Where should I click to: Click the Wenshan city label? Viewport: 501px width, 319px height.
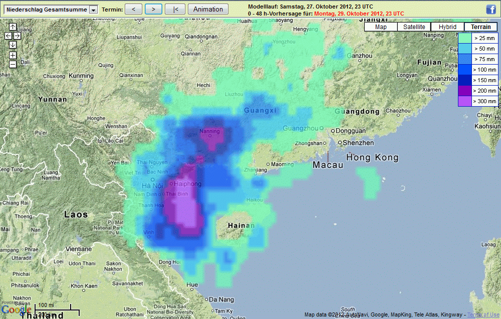click(116, 126)
